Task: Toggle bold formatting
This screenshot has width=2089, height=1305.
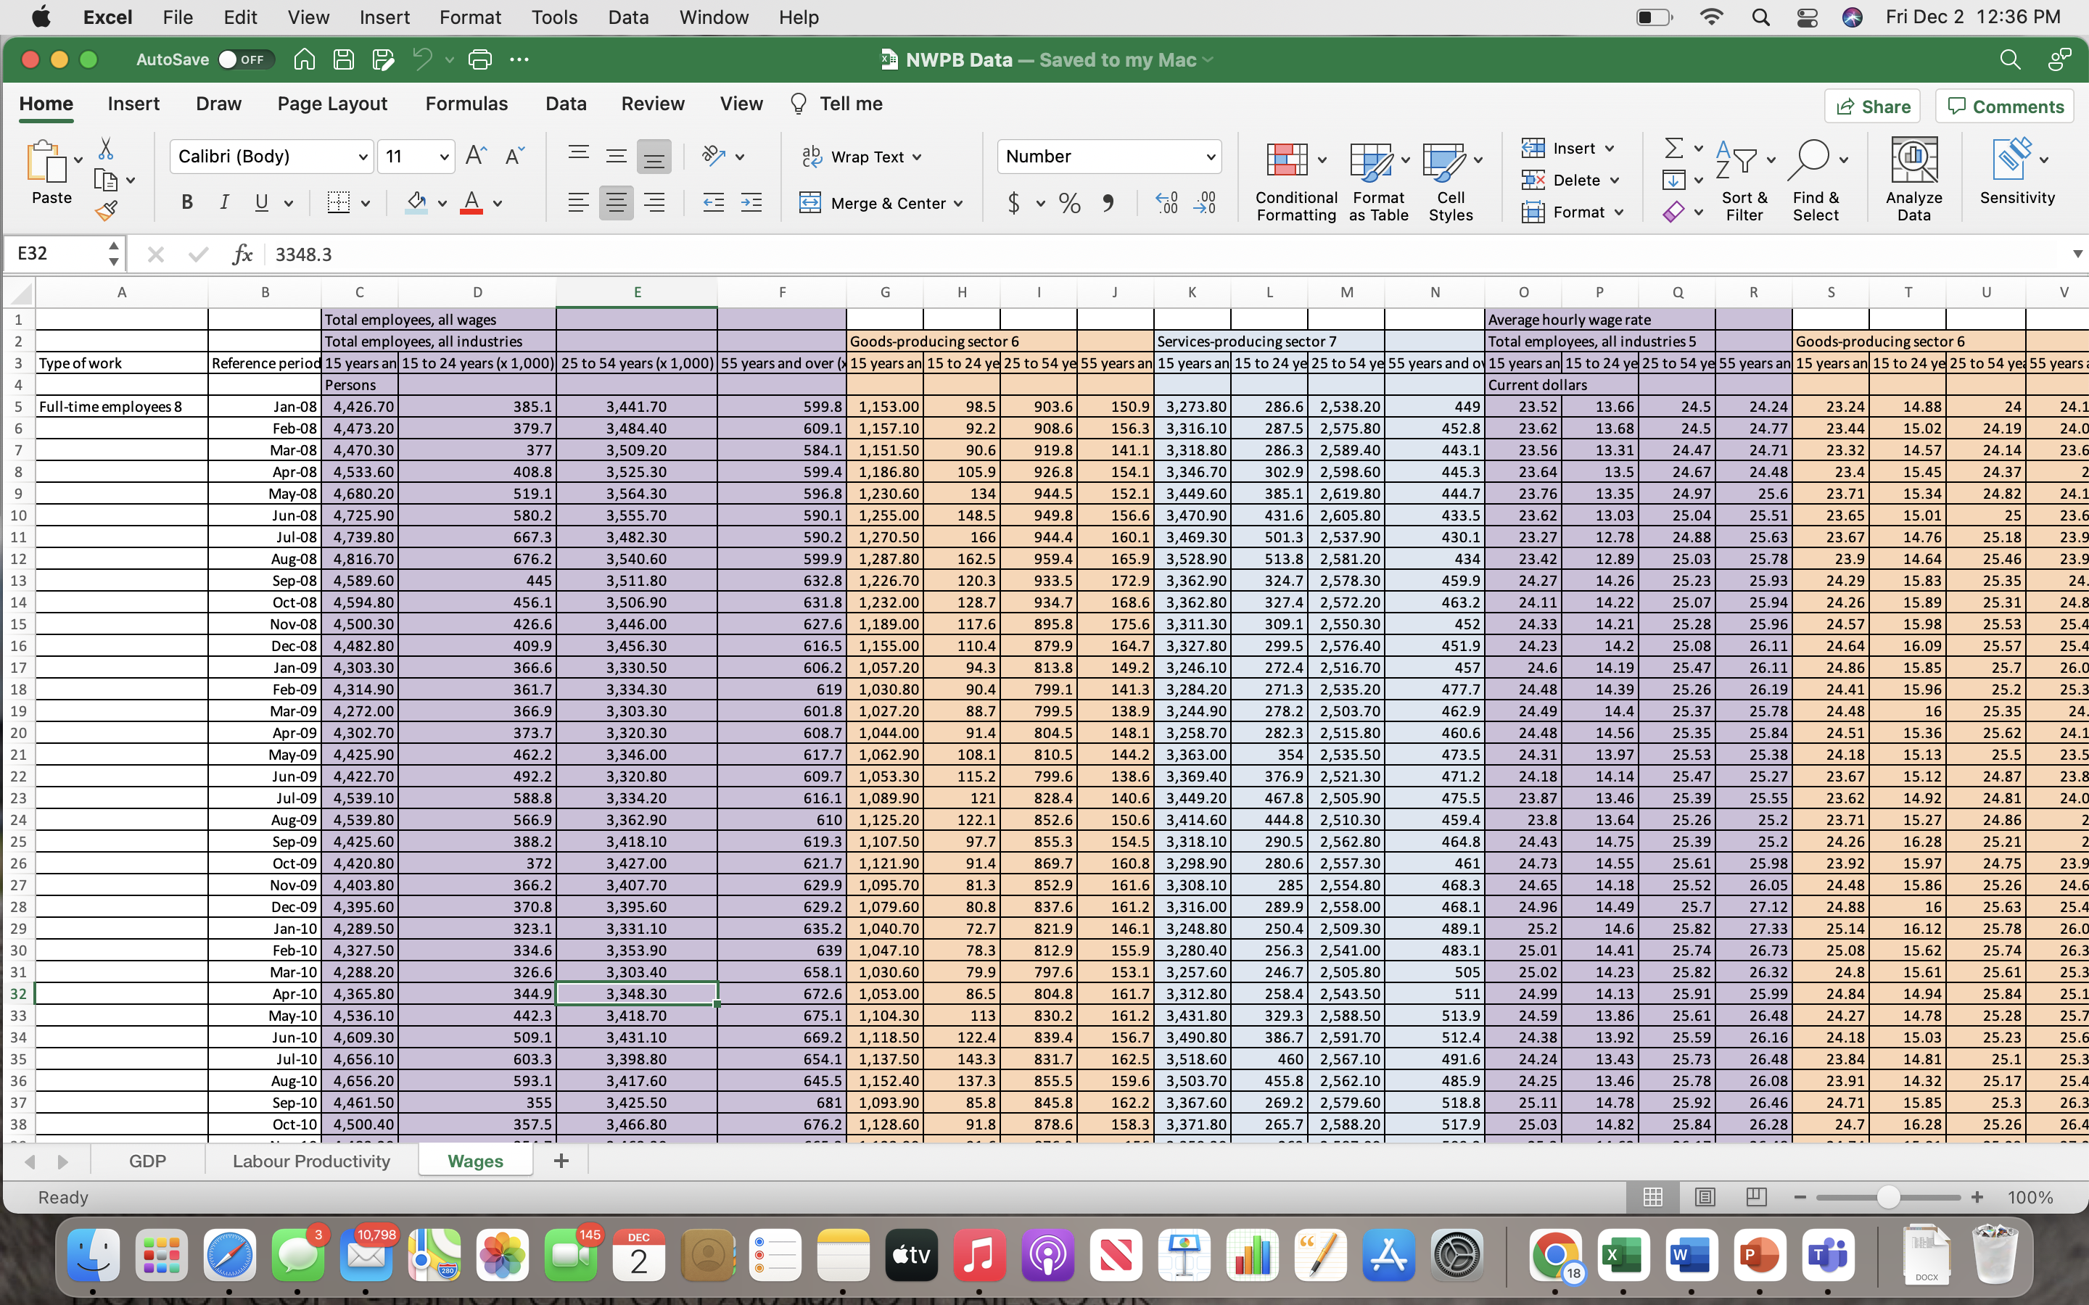Action: pos(186,203)
